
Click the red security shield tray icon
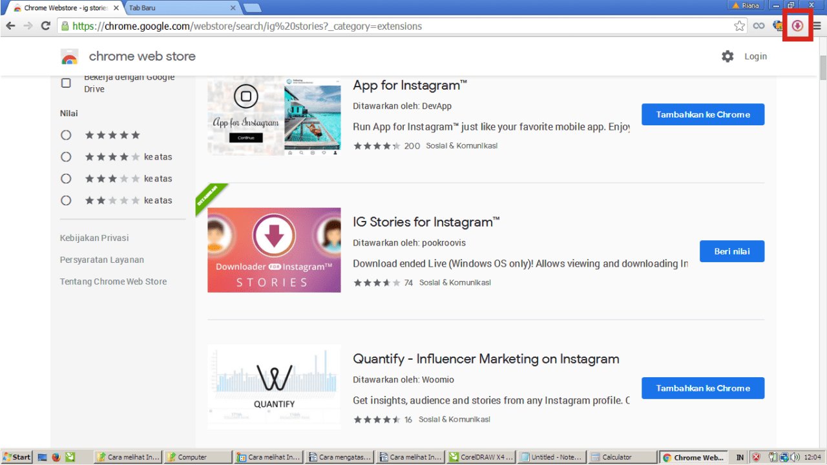coord(756,457)
